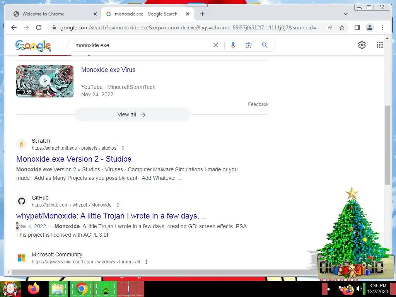Viewport: 396px width, 297px height.
Task: Click the GitHub favicon icon
Action: [x=22, y=201]
